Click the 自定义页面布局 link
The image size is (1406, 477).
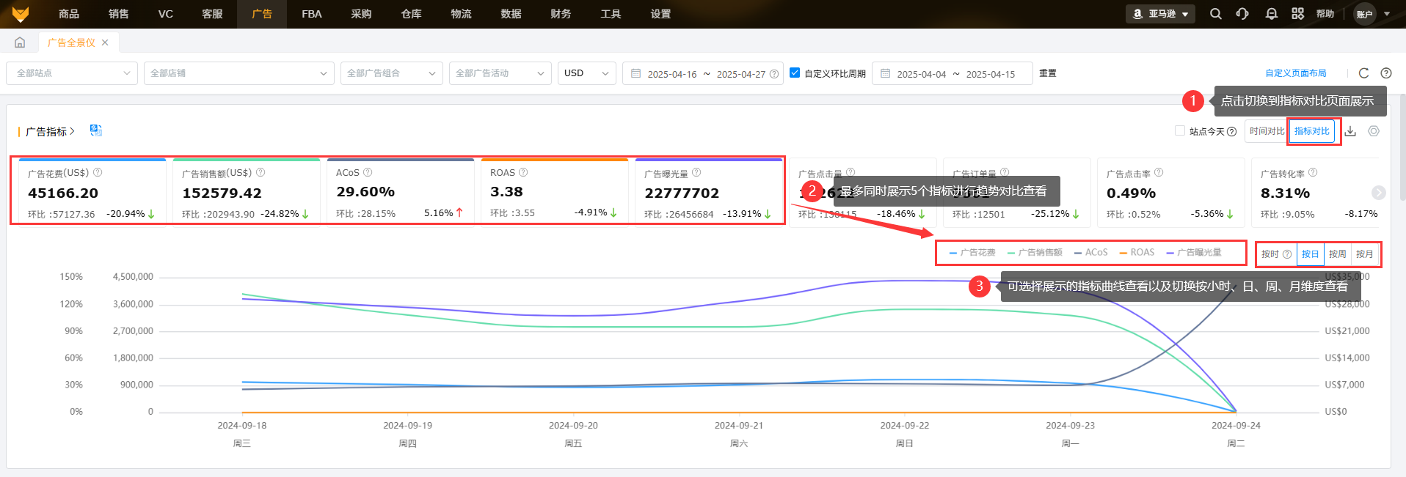pyautogui.click(x=1295, y=73)
